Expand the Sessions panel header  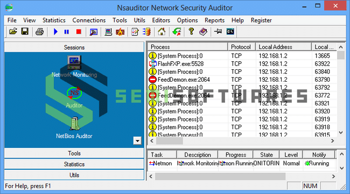74,47
